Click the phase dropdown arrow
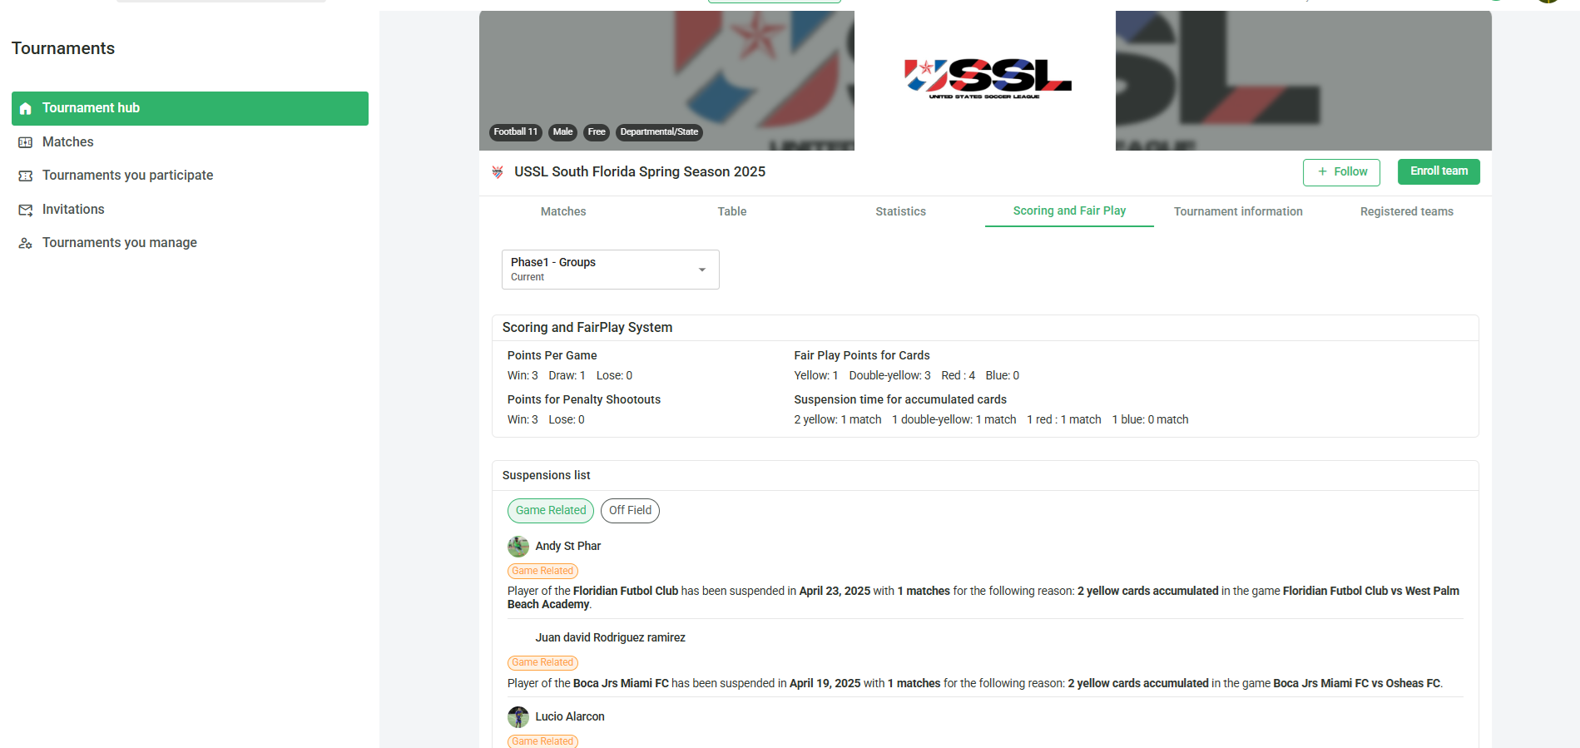 coord(702,270)
